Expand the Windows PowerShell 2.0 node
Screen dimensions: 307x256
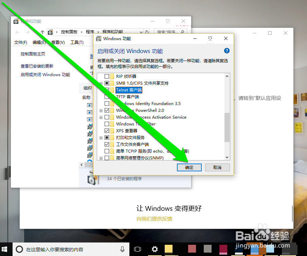pos(101,110)
